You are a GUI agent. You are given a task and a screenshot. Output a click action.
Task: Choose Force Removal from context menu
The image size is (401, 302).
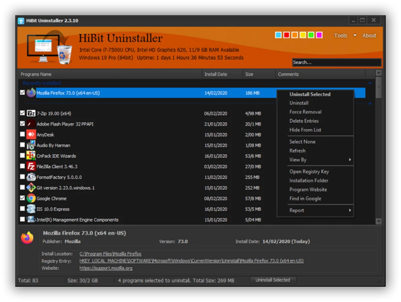coord(305,112)
